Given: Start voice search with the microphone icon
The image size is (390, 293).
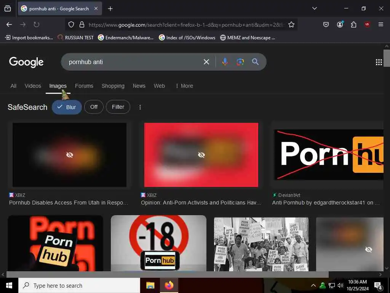Looking at the screenshot, I should (x=225, y=62).
